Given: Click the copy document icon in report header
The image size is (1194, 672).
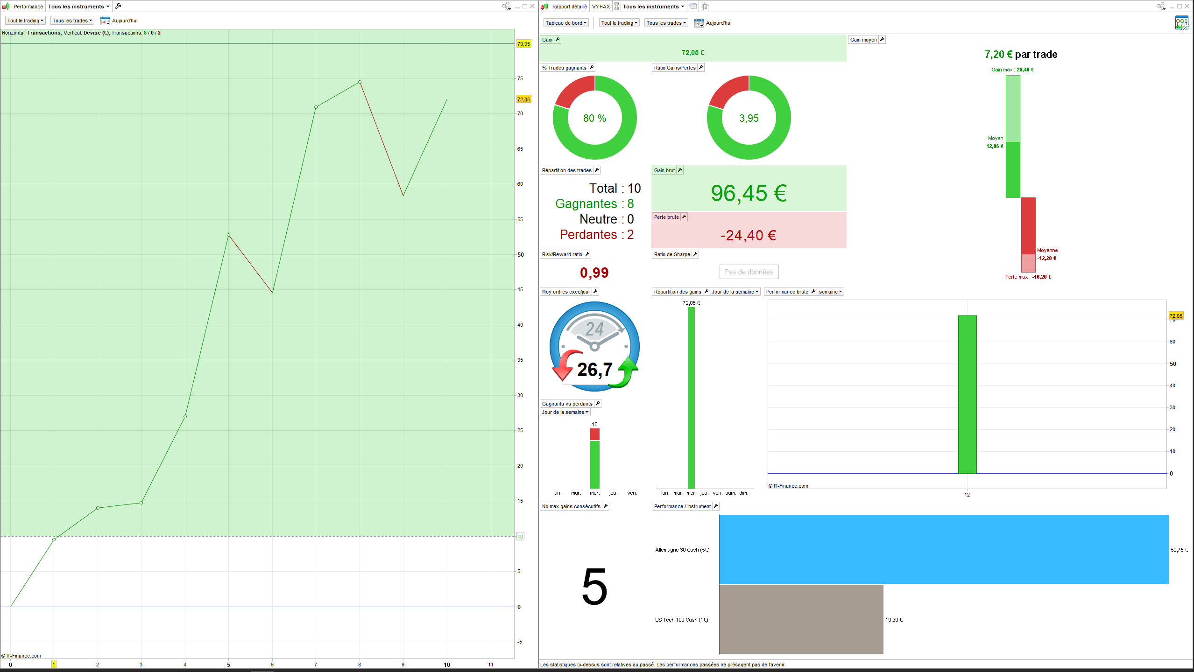Looking at the screenshot, I should (x=705, y=6).
